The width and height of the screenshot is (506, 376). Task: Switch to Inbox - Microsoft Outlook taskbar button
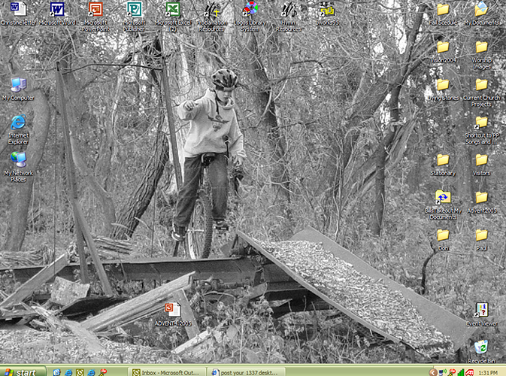[x=166, y=371]
